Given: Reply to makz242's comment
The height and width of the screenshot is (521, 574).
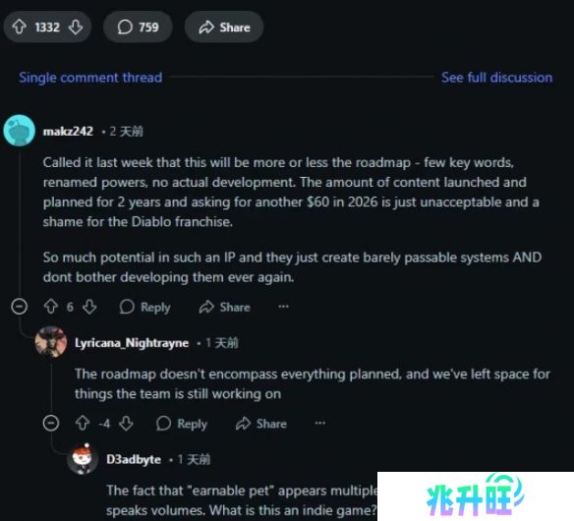Looking at the screenshot, I should pyautogui.click(x=145, y=307).
